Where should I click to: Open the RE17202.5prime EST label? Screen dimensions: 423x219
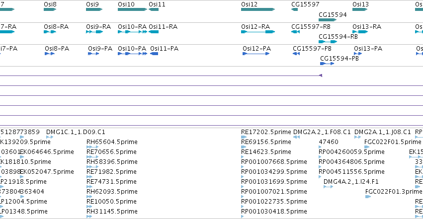click(266, 132)
